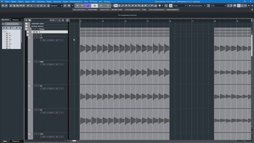Open the Правка menu
Screen dimensions: 254x143
pyautogui.click(x=13, y=2)
